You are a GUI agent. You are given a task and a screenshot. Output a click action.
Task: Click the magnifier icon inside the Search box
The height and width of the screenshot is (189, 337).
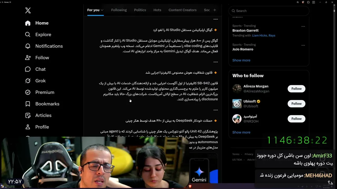click(233, 11)
